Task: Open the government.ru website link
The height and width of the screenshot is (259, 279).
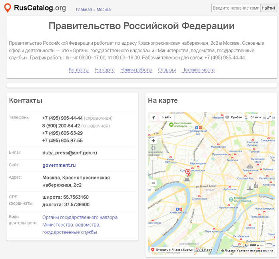Action: pyautogui.click(x=59, y=165)
